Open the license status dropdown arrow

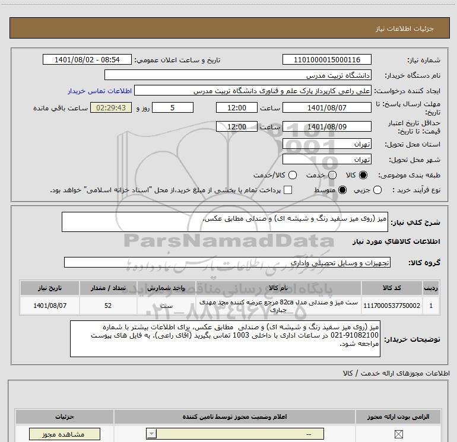coord(151,434)
